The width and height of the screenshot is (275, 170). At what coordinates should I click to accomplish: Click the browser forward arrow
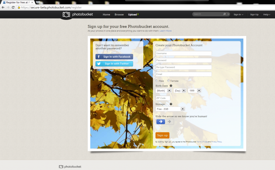tap(8, 7)
